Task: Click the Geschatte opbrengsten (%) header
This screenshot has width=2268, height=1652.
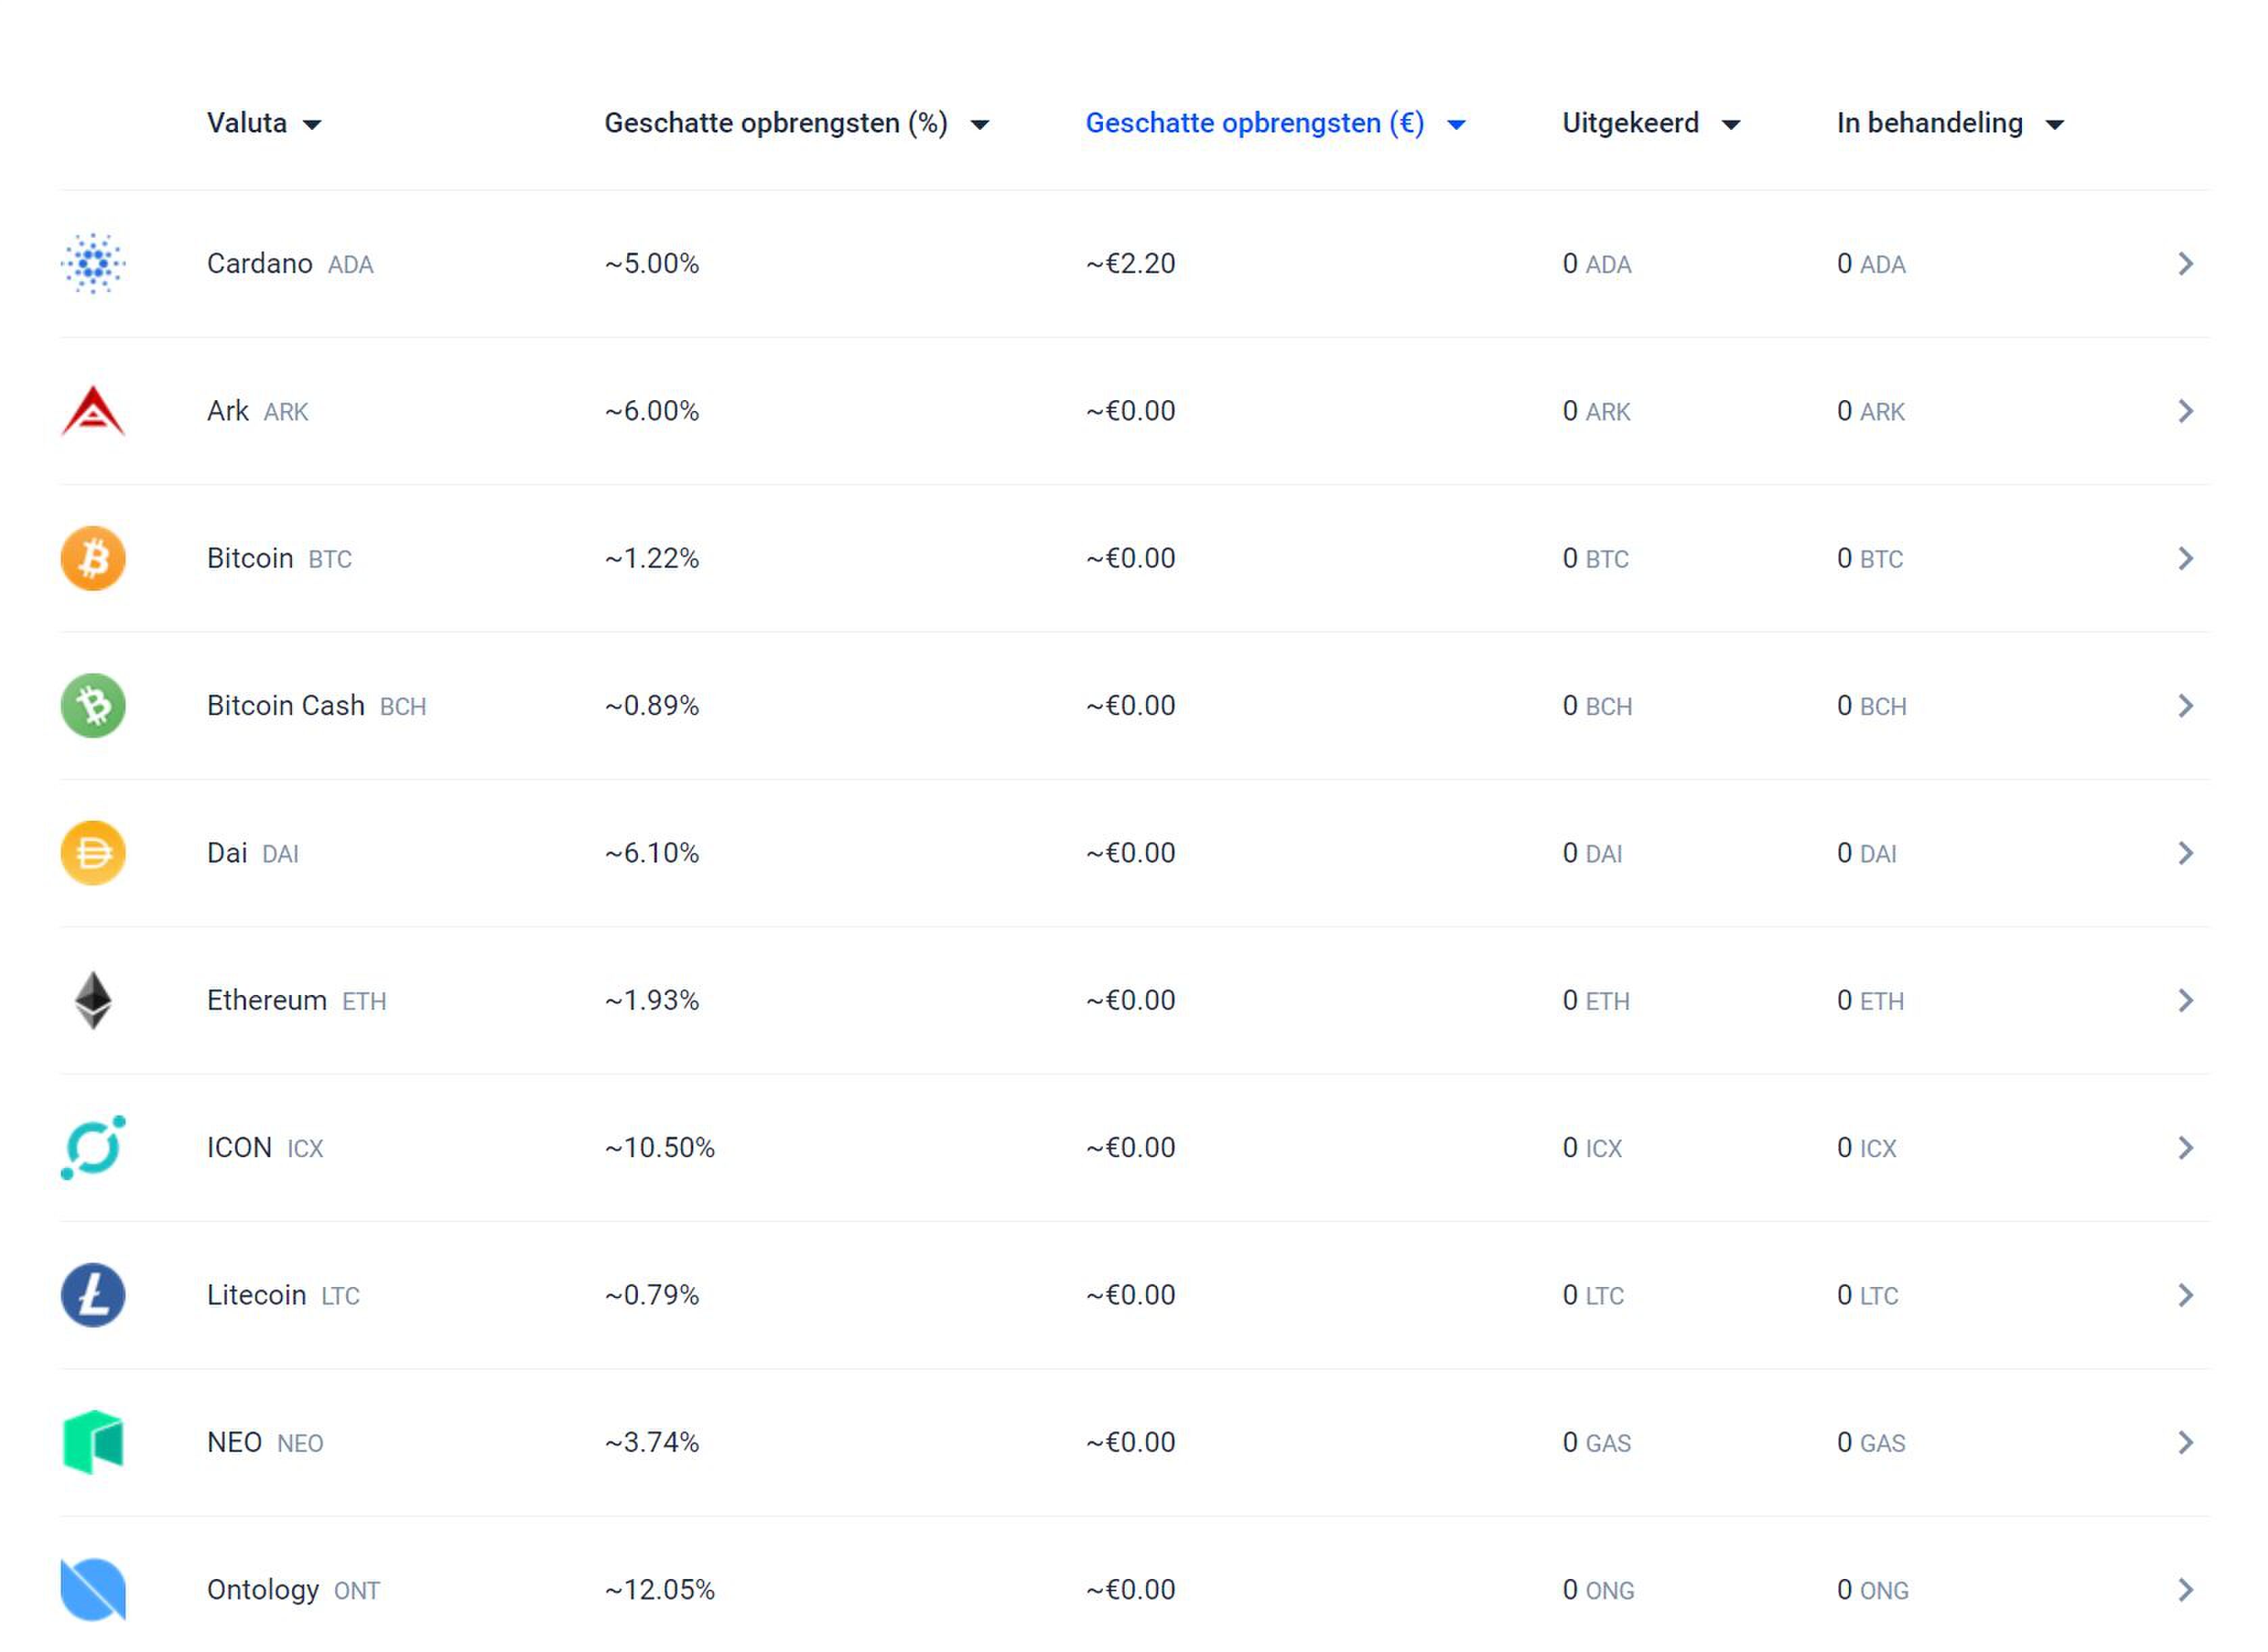Action: click(x=775, y=123)
